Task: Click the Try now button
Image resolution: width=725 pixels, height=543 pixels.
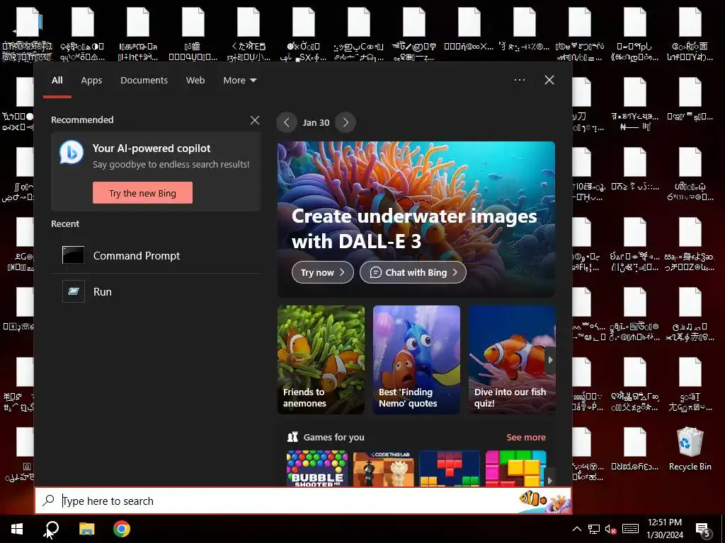Action: point(322,272)
